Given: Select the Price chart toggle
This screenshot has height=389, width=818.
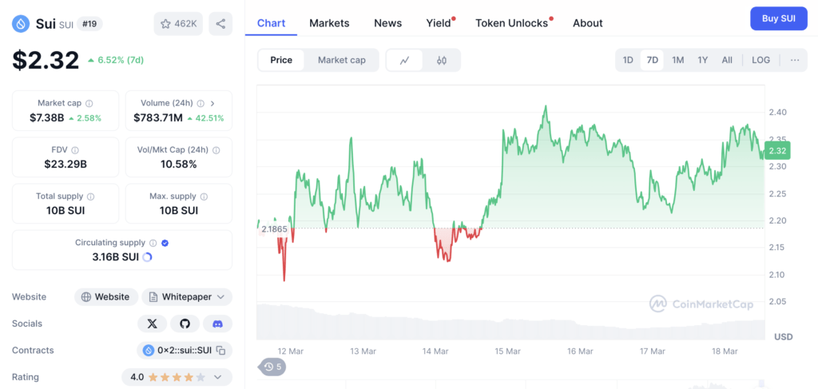Looking at the screenshot, I should pos(281,60).
